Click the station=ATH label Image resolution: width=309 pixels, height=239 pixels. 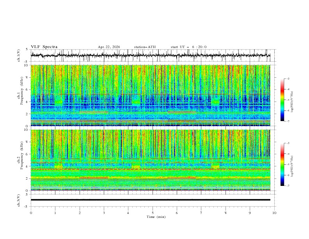tap(145, 47)
